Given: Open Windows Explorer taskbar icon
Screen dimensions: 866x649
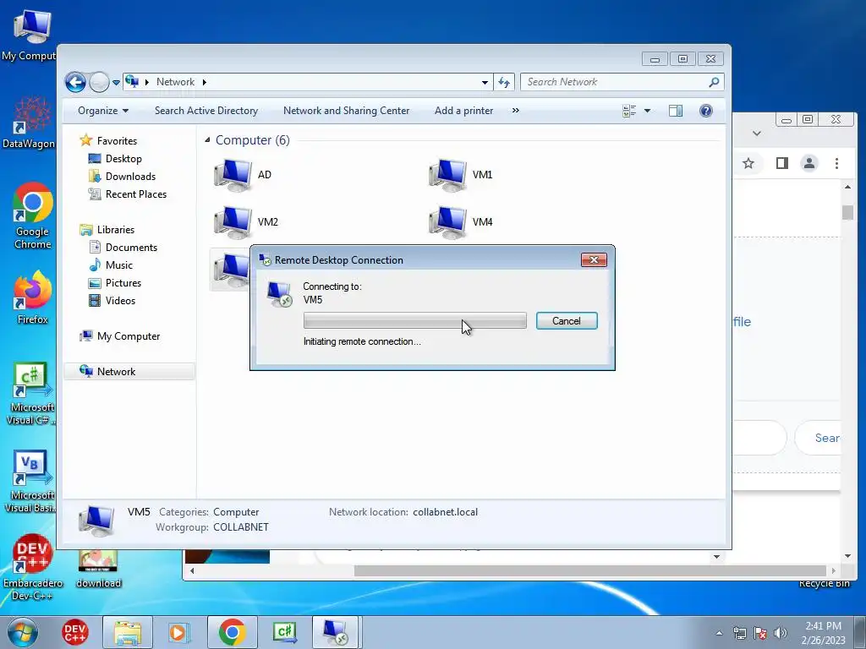Looking at the screenshot, I should click(x=128, y=632).
